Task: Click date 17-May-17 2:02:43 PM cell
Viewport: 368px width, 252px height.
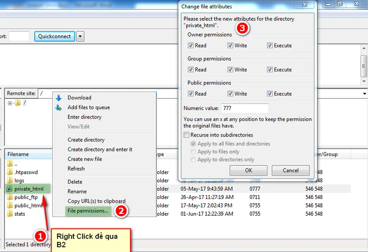Action: (206, 205)
